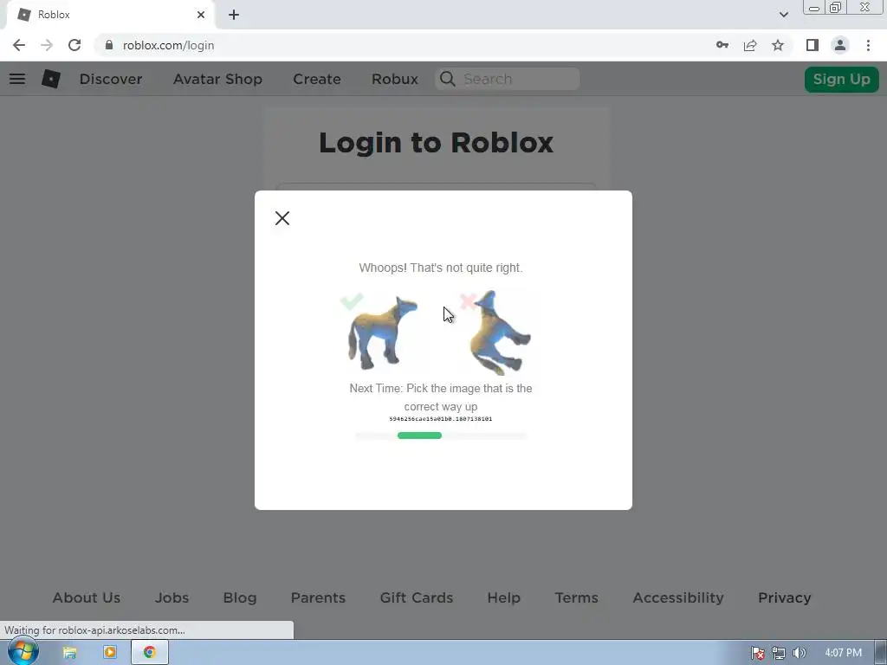Open the Help footer link
Screen dimensions: 887x665
(503, 597)
